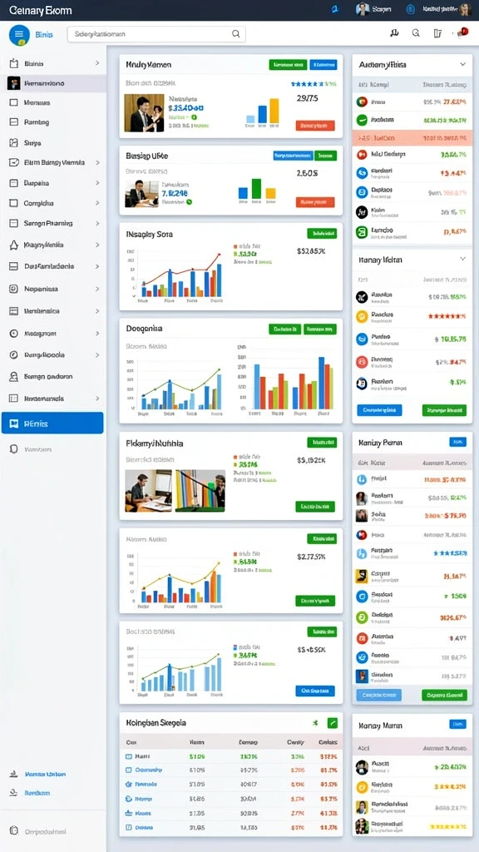
Task: Click the orange button in the Nrulgy Kemen card
Action: [x=315, y=126]
